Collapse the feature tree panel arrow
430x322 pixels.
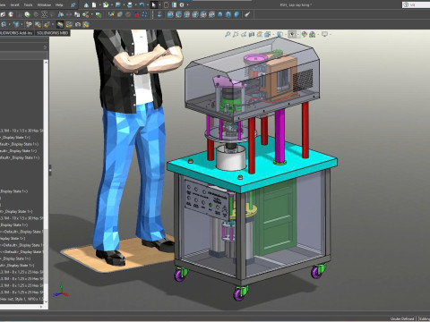click(x=45, y=47)
